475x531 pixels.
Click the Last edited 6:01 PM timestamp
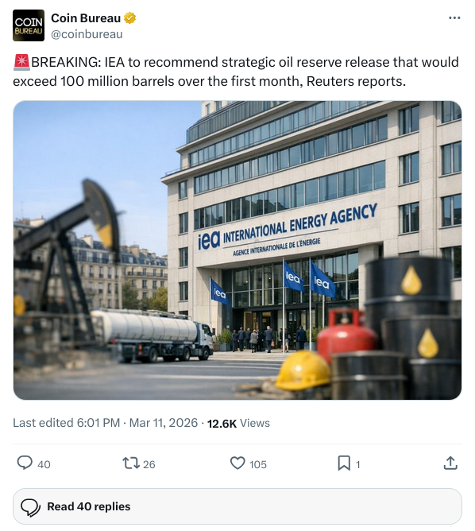click(66, 423)
